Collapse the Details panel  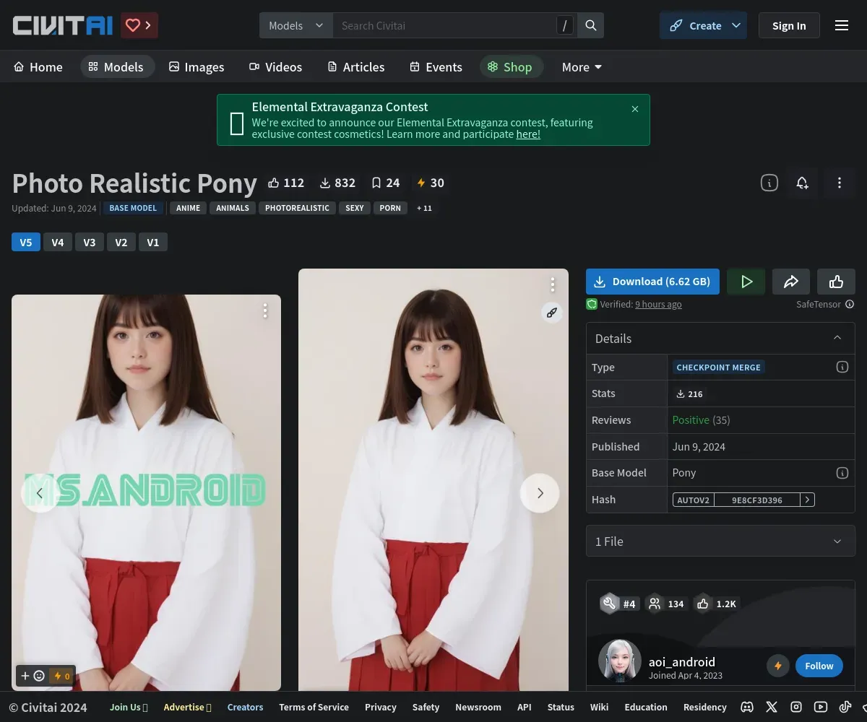pos(837,338)
